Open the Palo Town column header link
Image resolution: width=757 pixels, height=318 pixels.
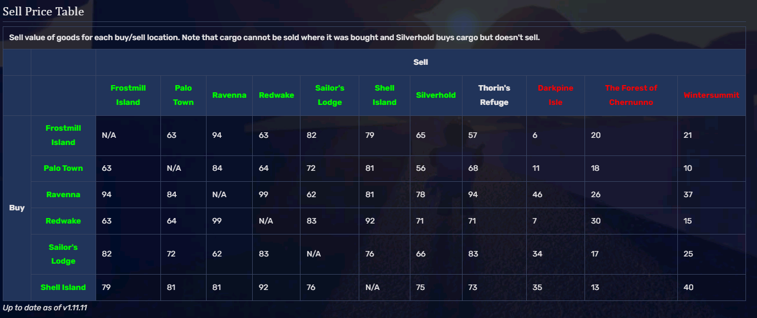pyautogui.click(x=183, y=95)
